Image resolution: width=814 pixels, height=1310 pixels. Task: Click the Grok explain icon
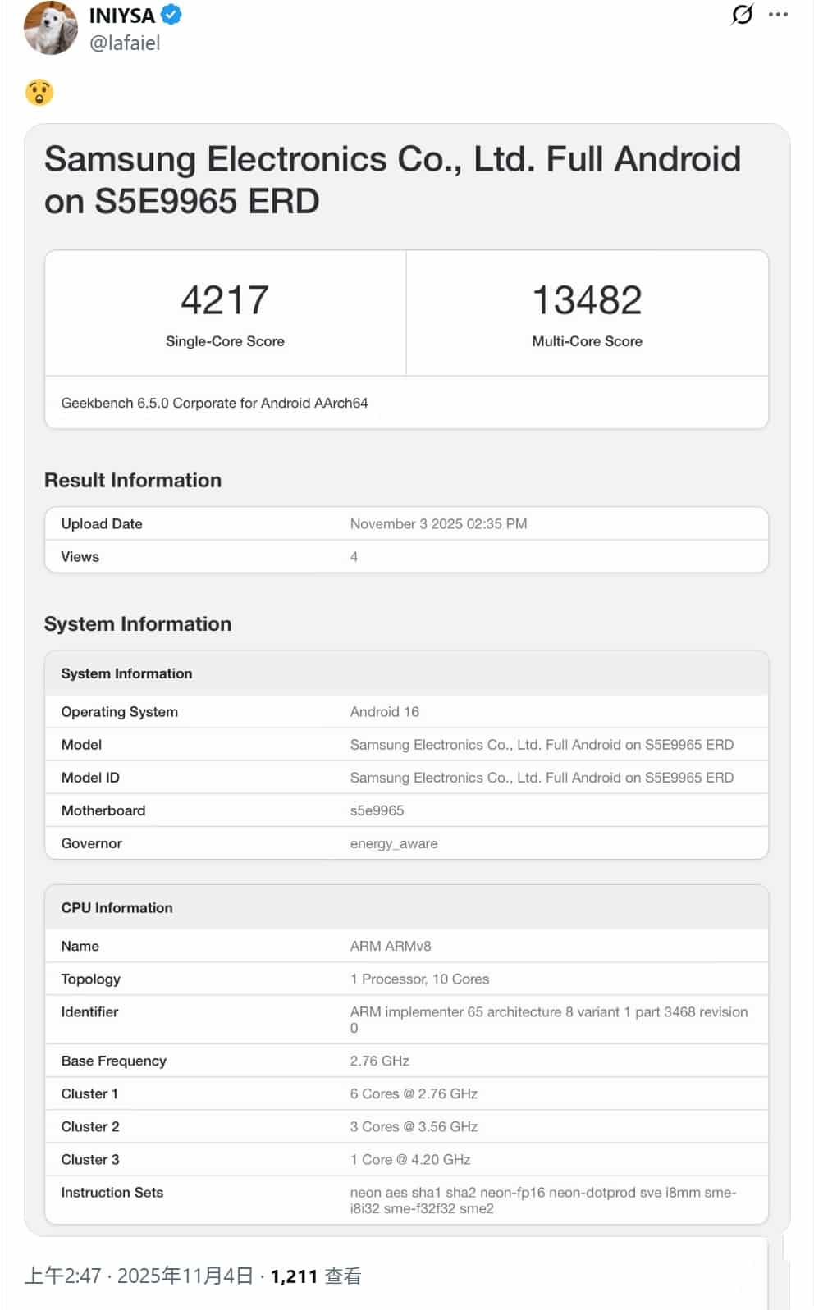[742, 15]
